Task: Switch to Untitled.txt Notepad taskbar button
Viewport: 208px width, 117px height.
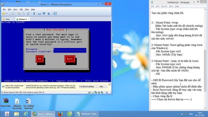Action: pyautogui.click(x=87, y=114)
